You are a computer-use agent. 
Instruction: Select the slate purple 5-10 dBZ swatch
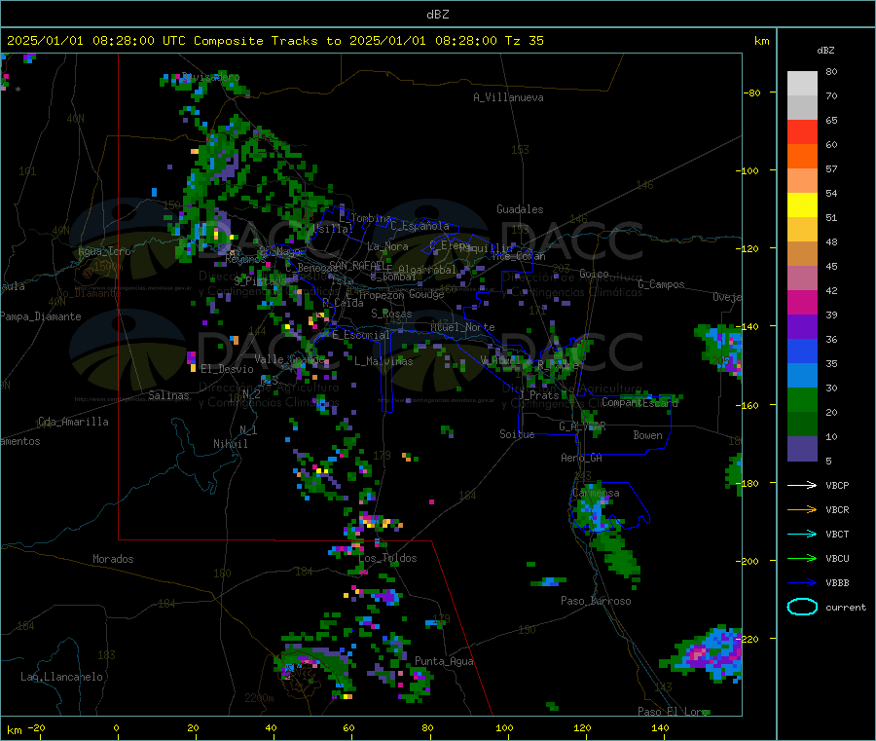[x=802, y=449]
